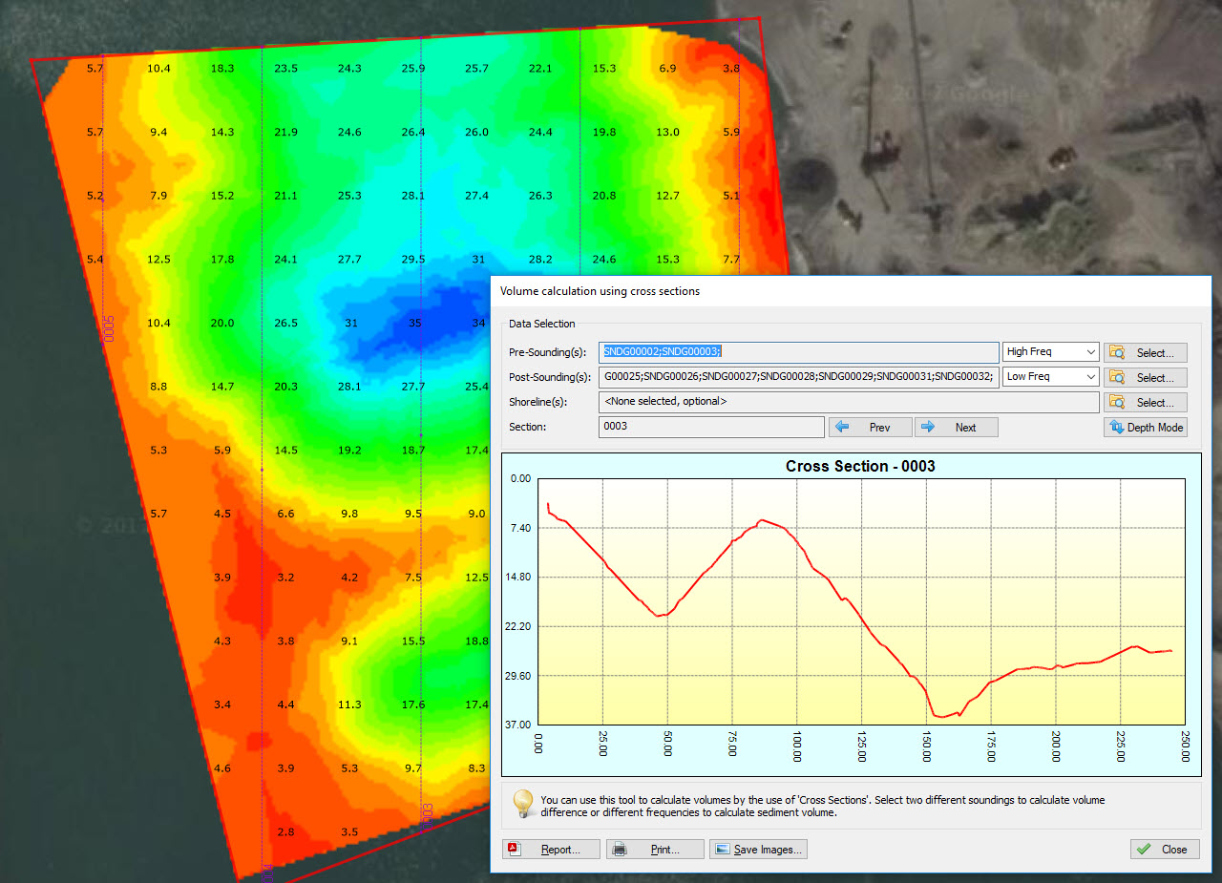Go to the previous section with Prev
Viewport: 1222px width, 883px height.
[x=870, y=427]
